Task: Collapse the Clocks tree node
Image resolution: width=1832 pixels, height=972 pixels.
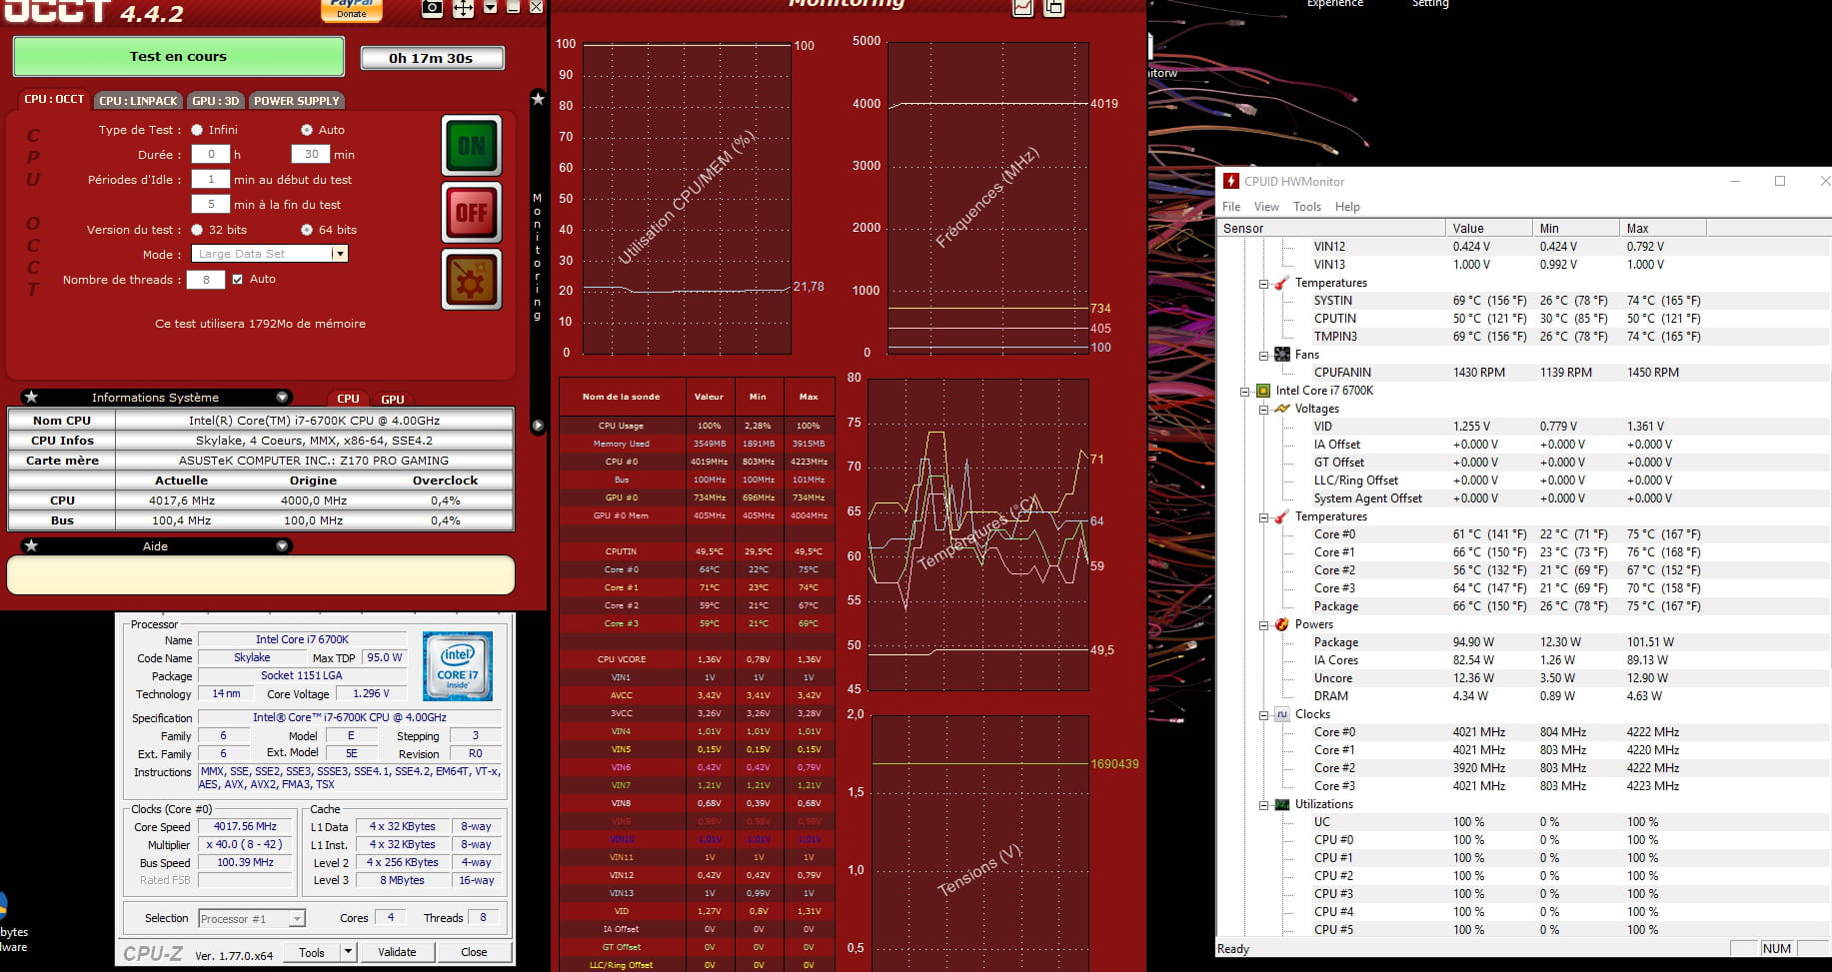Action: (1263, 715)
